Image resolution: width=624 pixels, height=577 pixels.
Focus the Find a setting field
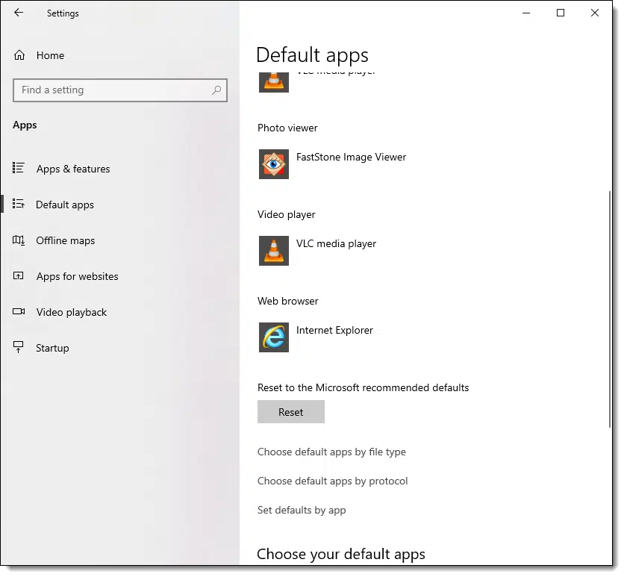(x=119, y=90)
